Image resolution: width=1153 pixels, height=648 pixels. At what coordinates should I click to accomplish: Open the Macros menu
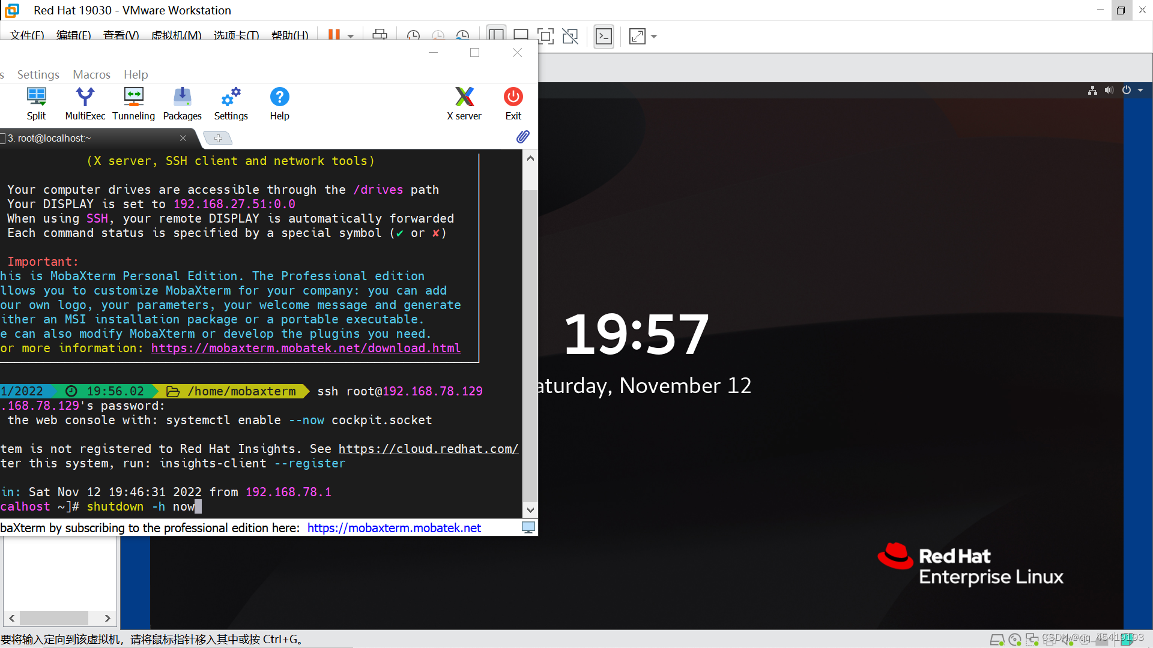coord(91,74)
